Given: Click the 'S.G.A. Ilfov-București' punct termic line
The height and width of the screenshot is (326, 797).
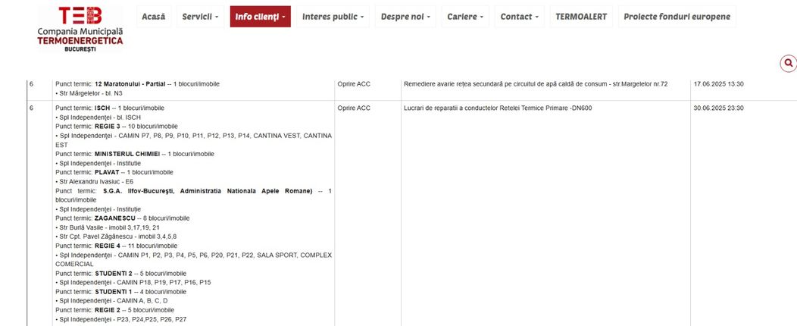Looking at the screenshot, I should [193, 196].
